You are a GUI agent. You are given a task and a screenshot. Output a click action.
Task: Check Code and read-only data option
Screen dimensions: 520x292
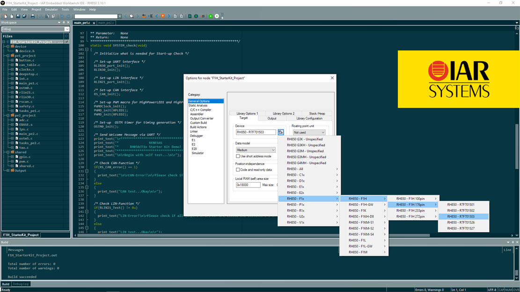(238, 170)
